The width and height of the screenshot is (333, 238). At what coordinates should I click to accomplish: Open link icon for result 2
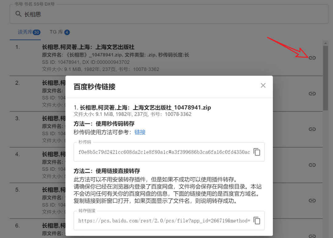(x=312, y=93)
